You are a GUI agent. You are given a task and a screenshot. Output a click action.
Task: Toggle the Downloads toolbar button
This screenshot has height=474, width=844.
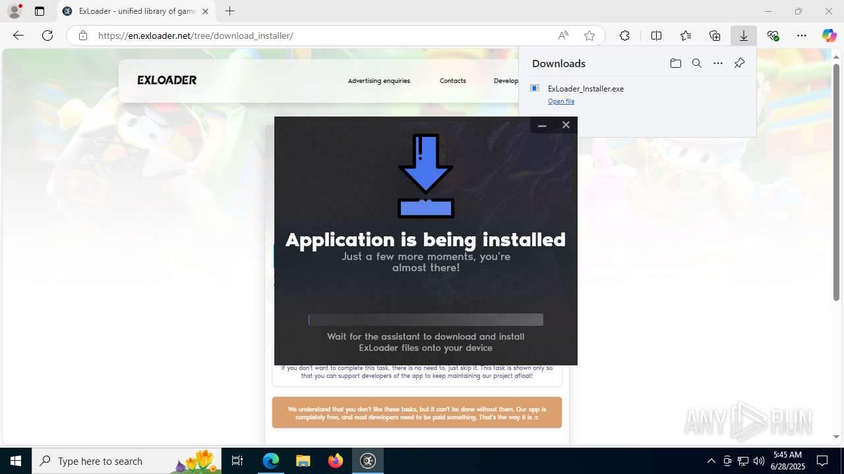tap(744, 36)
